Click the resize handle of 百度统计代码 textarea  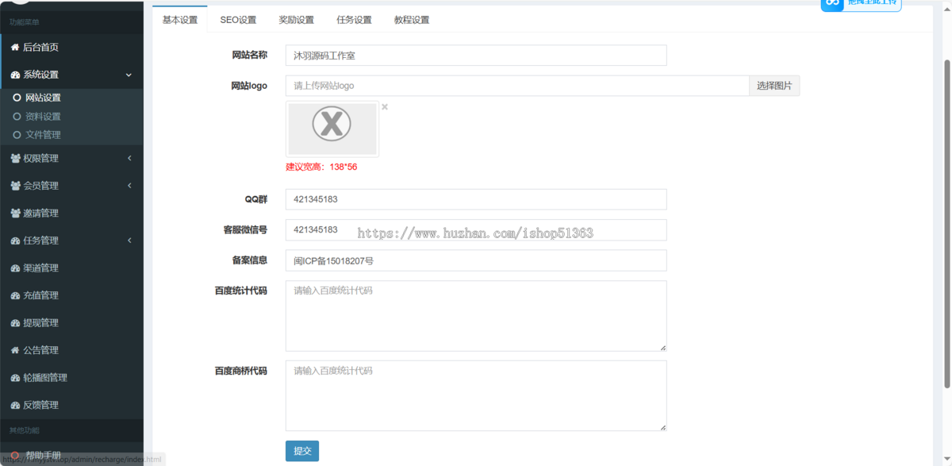pyautogui.click(x=663, y=348)
